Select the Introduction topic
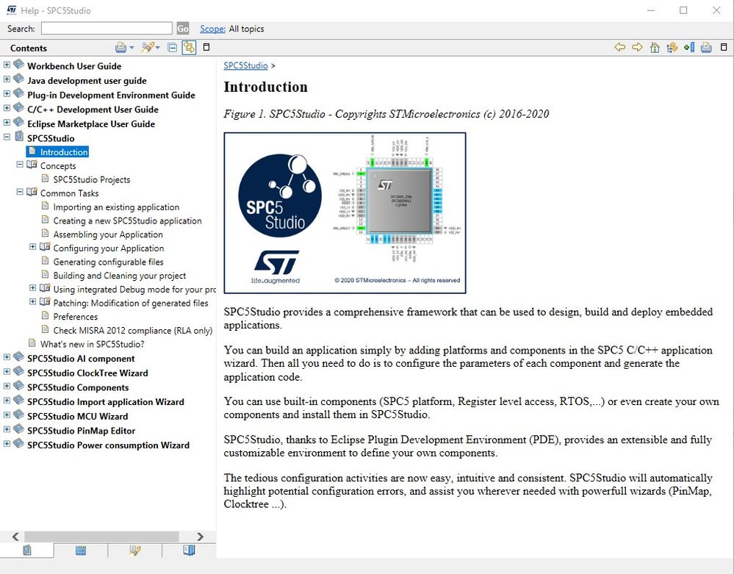Viewport: 734px width, 574px height. (64, 151)
